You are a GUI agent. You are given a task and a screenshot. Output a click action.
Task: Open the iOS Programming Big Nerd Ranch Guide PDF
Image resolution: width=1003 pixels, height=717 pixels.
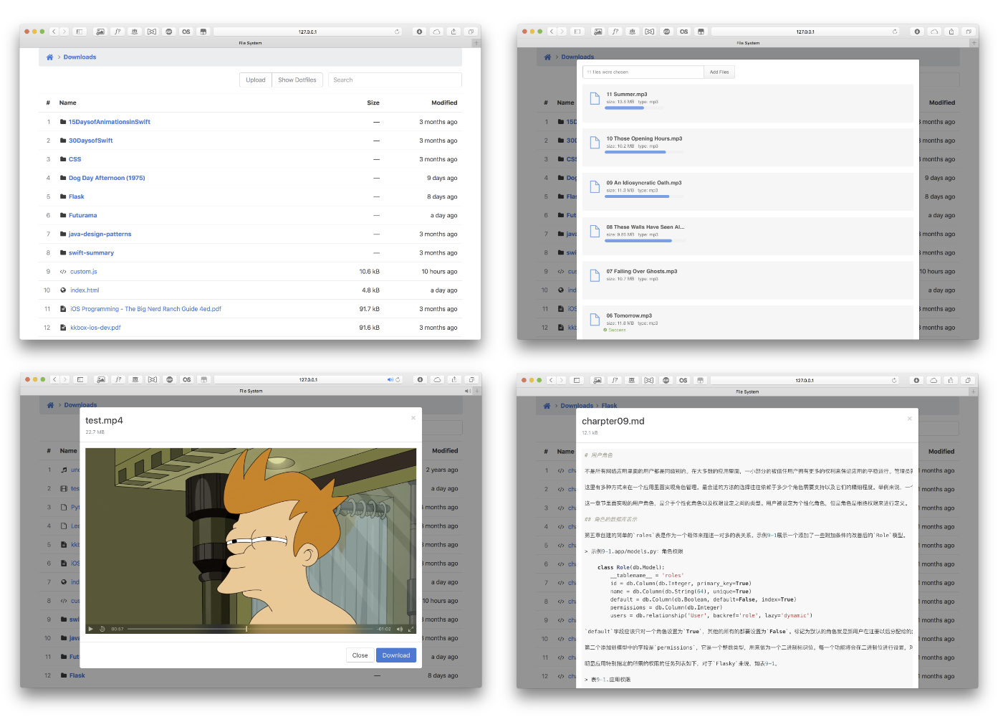pyautogui.click(x=146, y=309)
